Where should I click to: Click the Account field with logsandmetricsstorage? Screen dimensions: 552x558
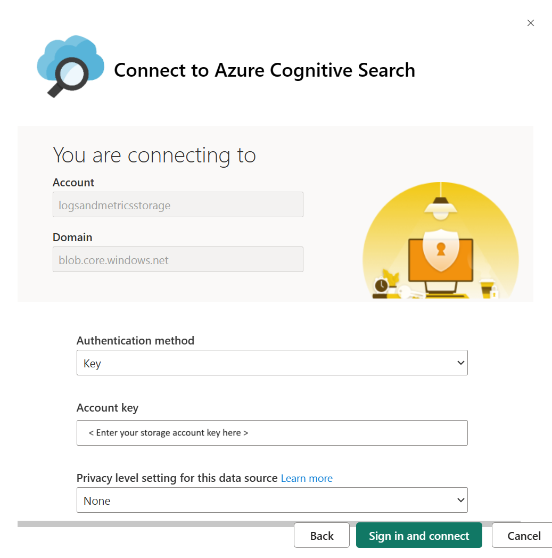click(178, 204)
